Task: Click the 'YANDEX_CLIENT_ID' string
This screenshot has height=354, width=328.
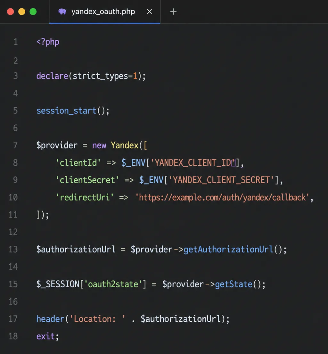Action: (193, 163)
